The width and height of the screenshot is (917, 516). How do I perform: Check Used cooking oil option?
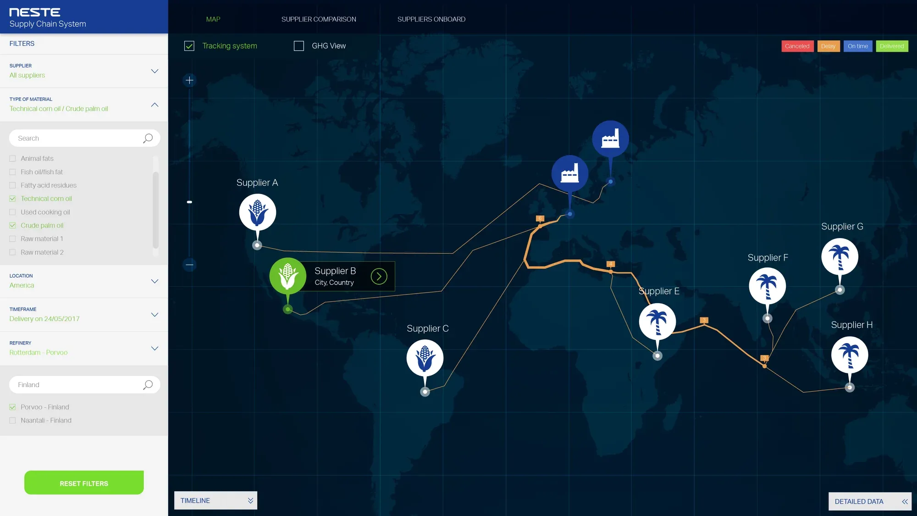[12, 212]
